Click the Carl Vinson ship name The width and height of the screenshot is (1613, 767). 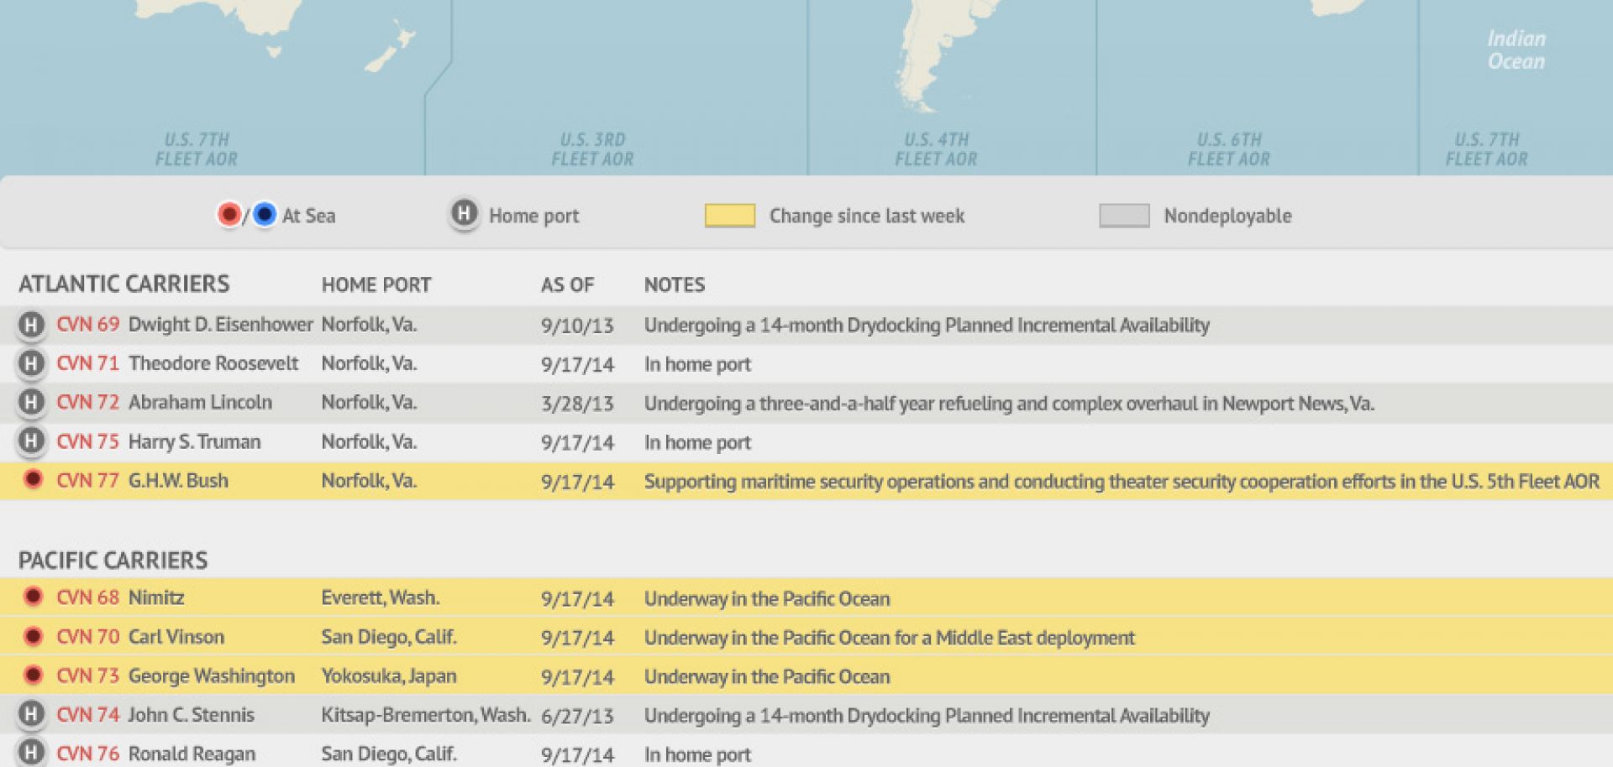176,637
